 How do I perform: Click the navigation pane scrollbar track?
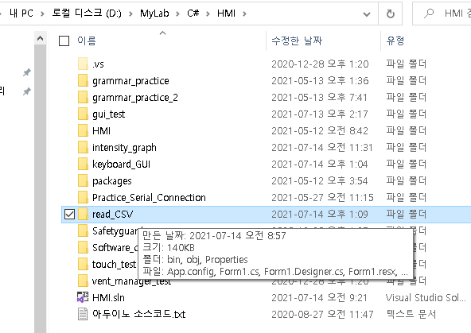coord(41,189)
